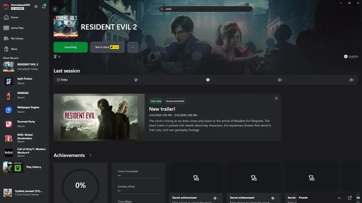Go back with the back arrow
This screenshot has width=362, height=203.
[55, 9]
